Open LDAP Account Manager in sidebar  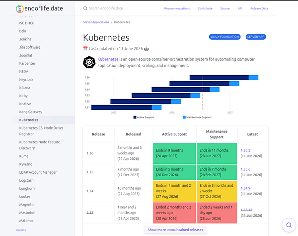[38, 172]
